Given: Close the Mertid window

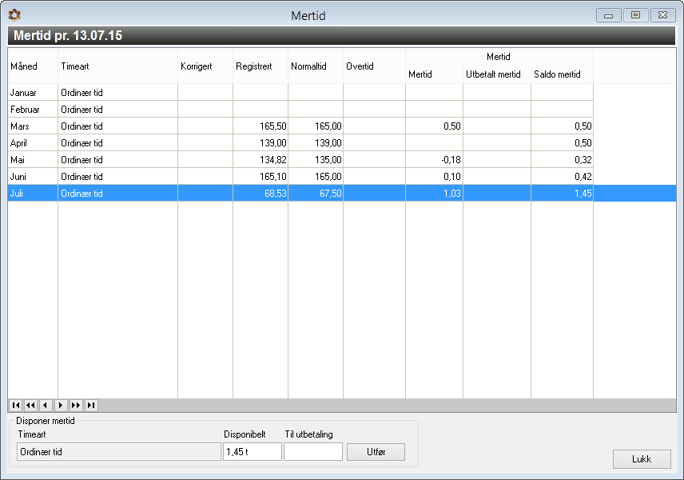Looking at the screenshot, I should [663, 15].
